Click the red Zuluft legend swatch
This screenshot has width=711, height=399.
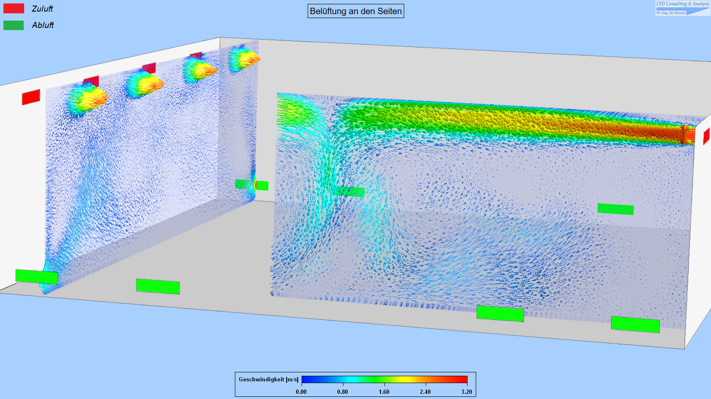[14, 9]
